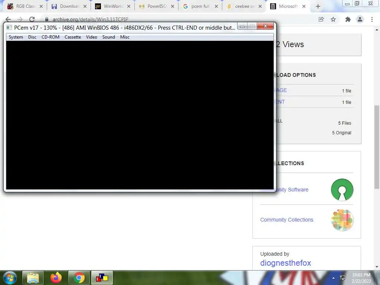The width and height of the screenshot is (380, 285).
Task: Open the Disc menu in PCem
Action: [32, 37]
